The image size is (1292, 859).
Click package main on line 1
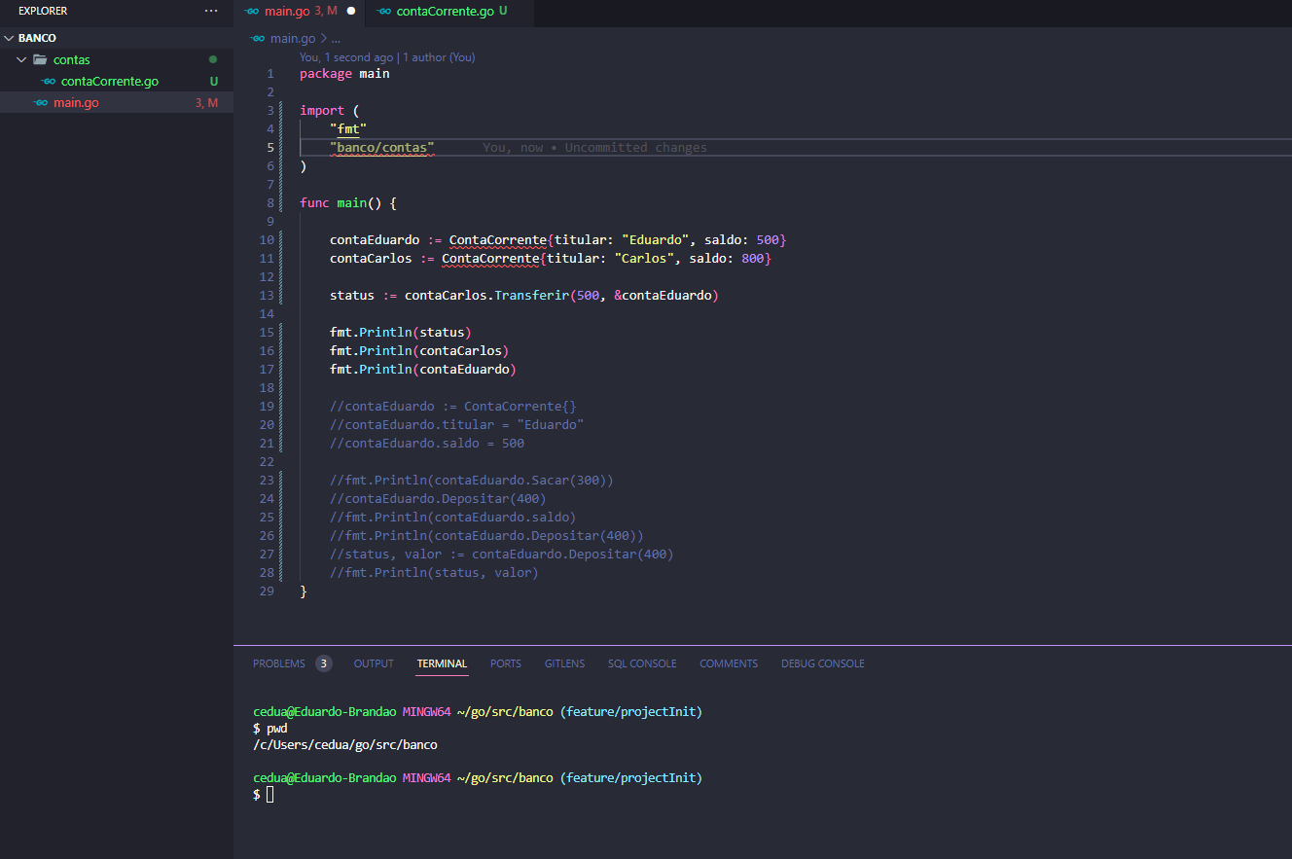pos(344,74)
